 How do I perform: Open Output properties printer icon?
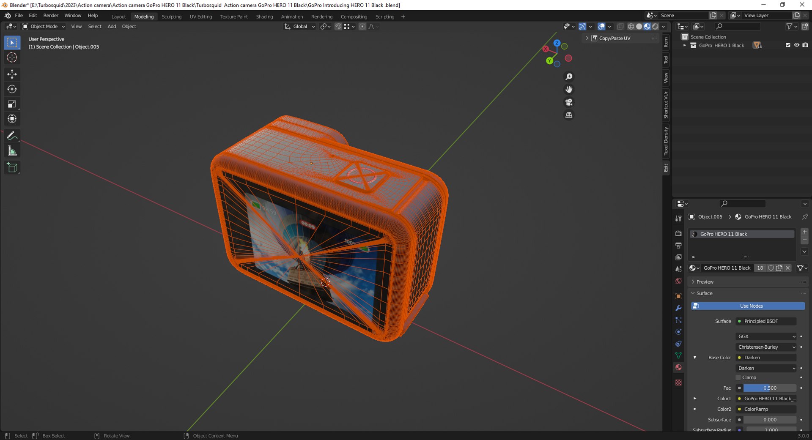click(678, 245)
